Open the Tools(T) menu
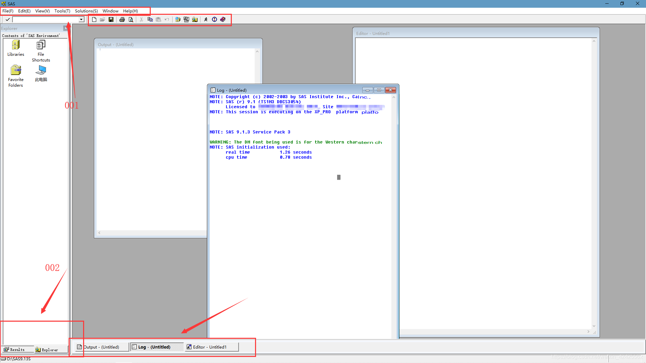Image resolution: width=646 pixels, height=363 pixels. pyautogui.click(x=62, y=11)
